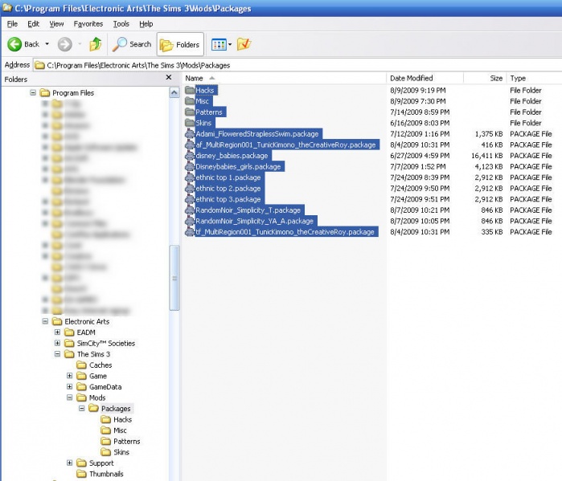This screenshot has height=481, width=562.
Task: Open the Help menu
Action: pos(146,24)
